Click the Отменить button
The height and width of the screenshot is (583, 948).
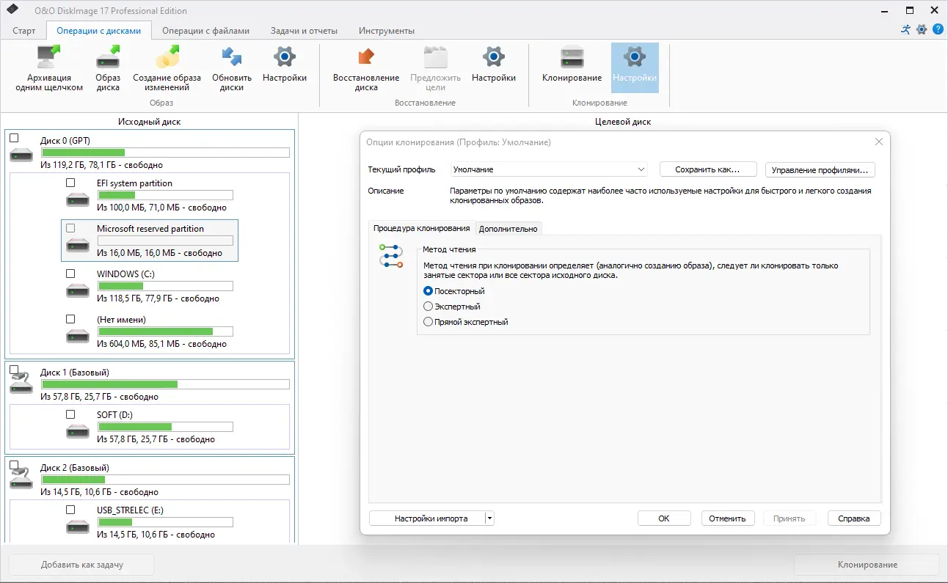[728, 518]
